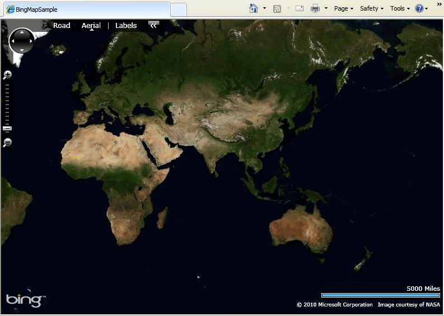Open a new blank tab

(x=179, y=10)
